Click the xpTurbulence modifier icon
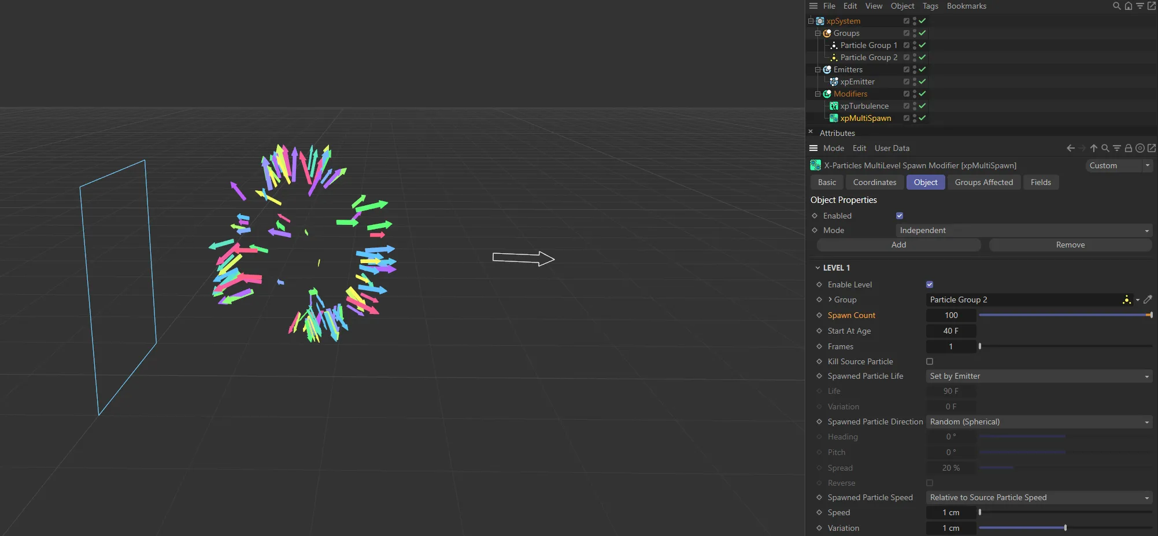Viewport: 1158px width, 536px height. tap(834, 106)
